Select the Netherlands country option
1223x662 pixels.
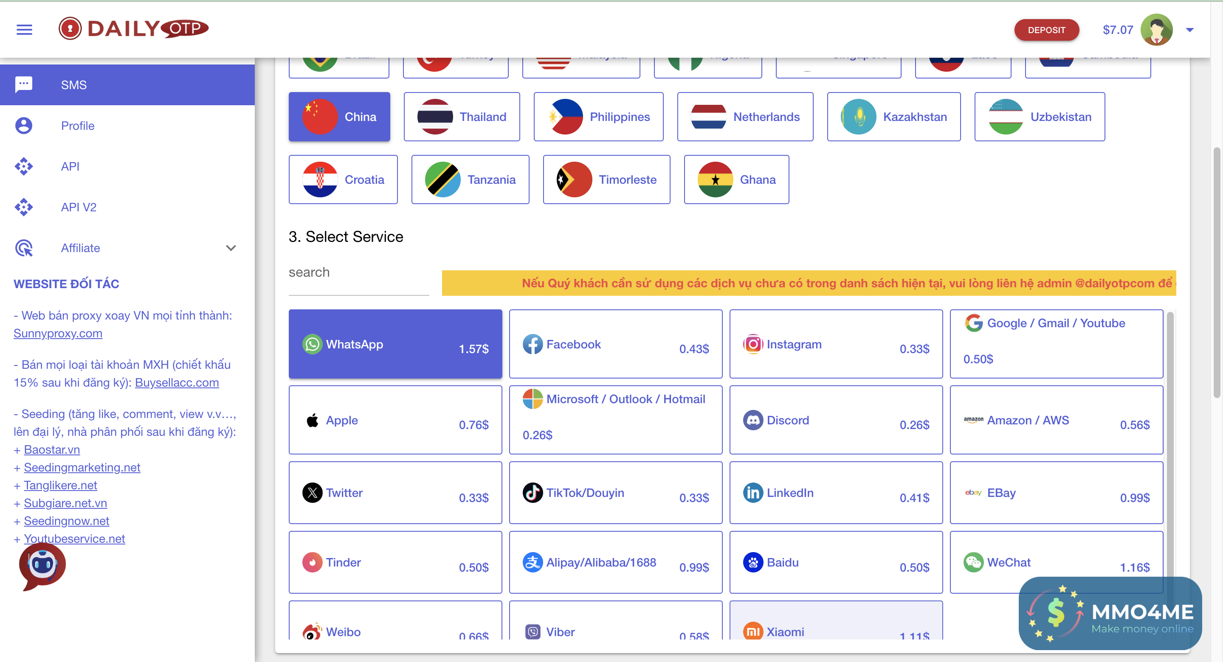tap(745, 117)
